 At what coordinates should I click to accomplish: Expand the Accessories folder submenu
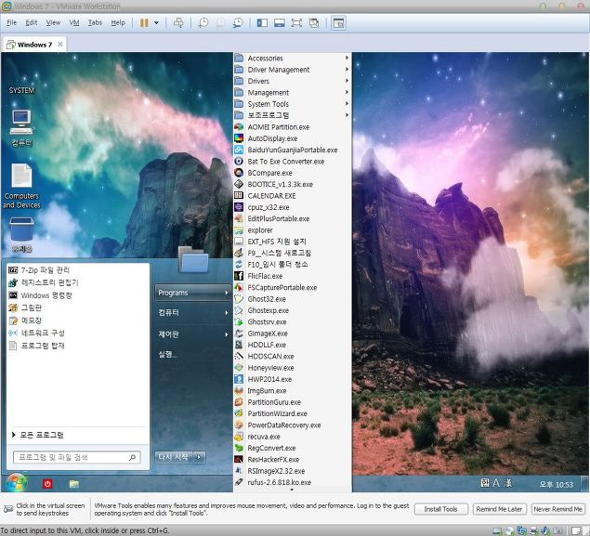(x=293, y=59)
